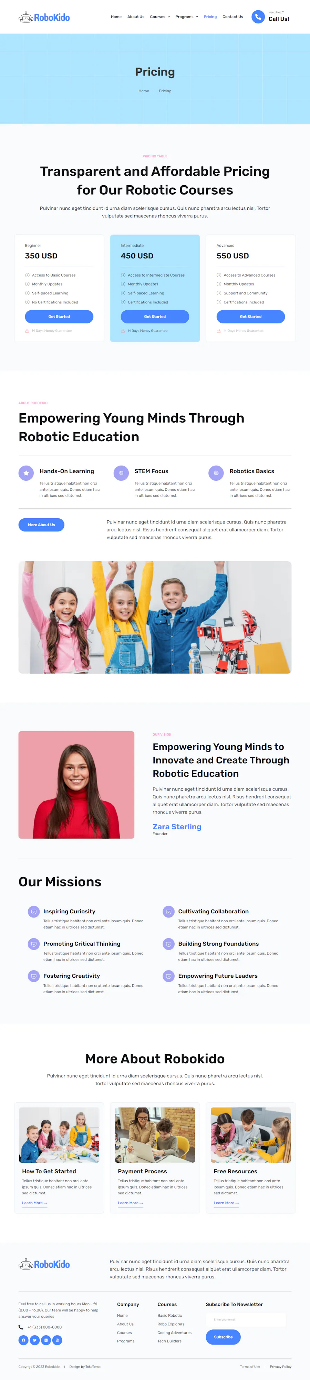Screen dimensions: 310x1380
Task: Click Get Started on Intermediate plan
Action: click(155, 317)
